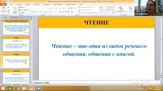The image size is (163, 91).
Task: Open the character spacing (AV) dropdown
Action: [x=46, y=12]
